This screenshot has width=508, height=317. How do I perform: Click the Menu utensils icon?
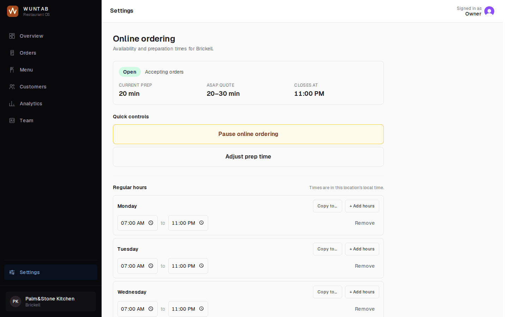[12, 70]
